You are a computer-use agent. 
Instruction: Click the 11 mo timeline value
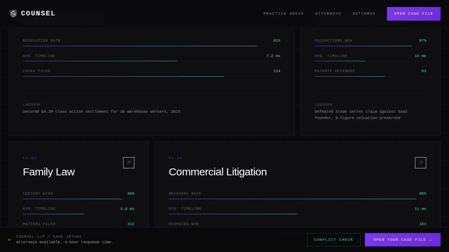pyautogui.click(x=420, y=209)
